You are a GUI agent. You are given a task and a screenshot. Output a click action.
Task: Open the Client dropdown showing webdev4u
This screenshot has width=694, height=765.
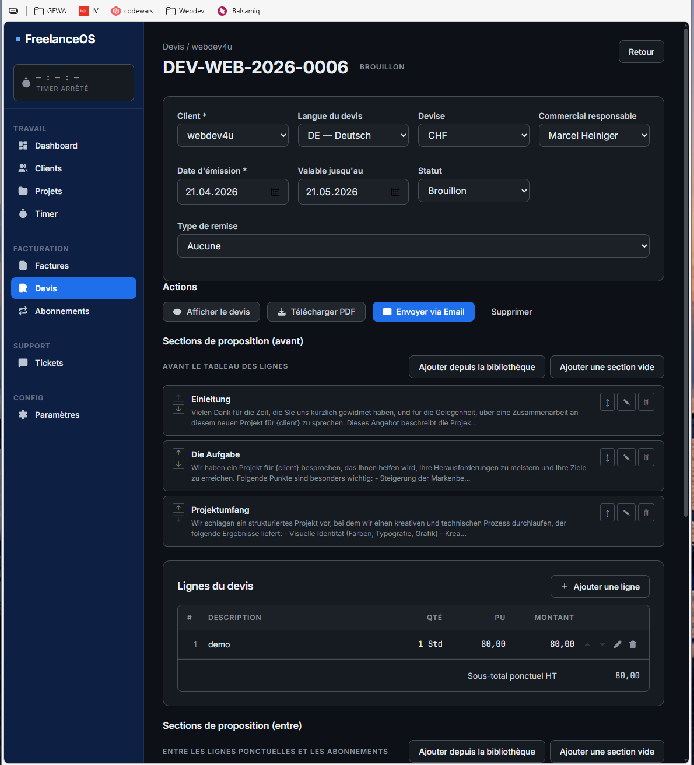pos(233,135)
